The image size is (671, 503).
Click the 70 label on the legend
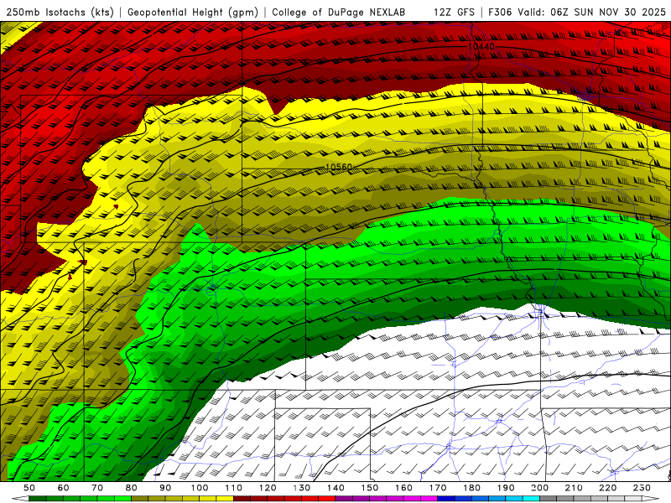97,488
